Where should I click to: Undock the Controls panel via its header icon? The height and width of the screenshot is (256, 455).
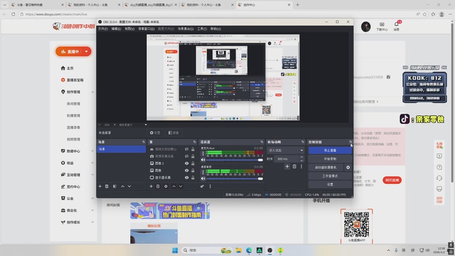350,142
